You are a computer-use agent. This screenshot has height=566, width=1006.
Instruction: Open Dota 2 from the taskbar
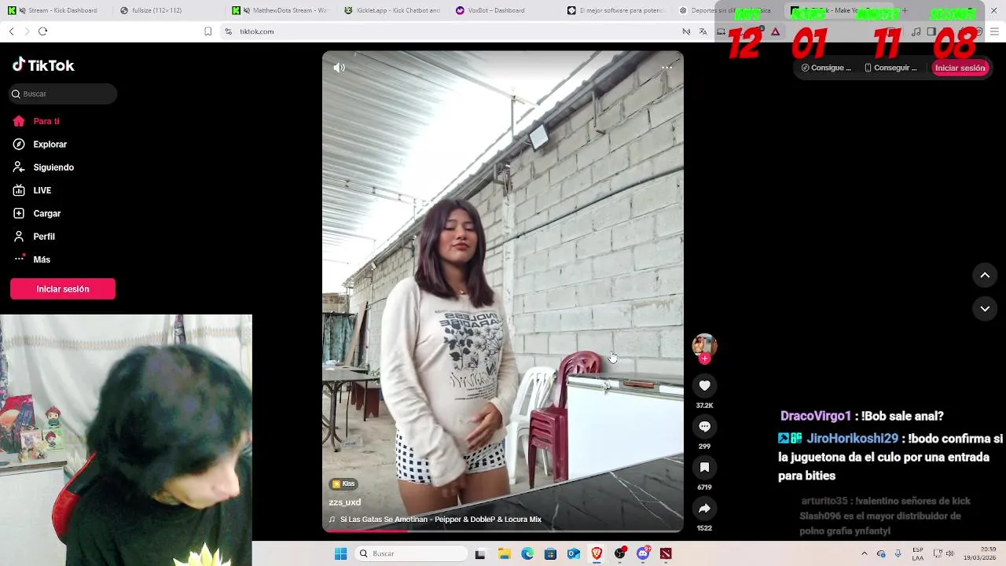[666, 553]
